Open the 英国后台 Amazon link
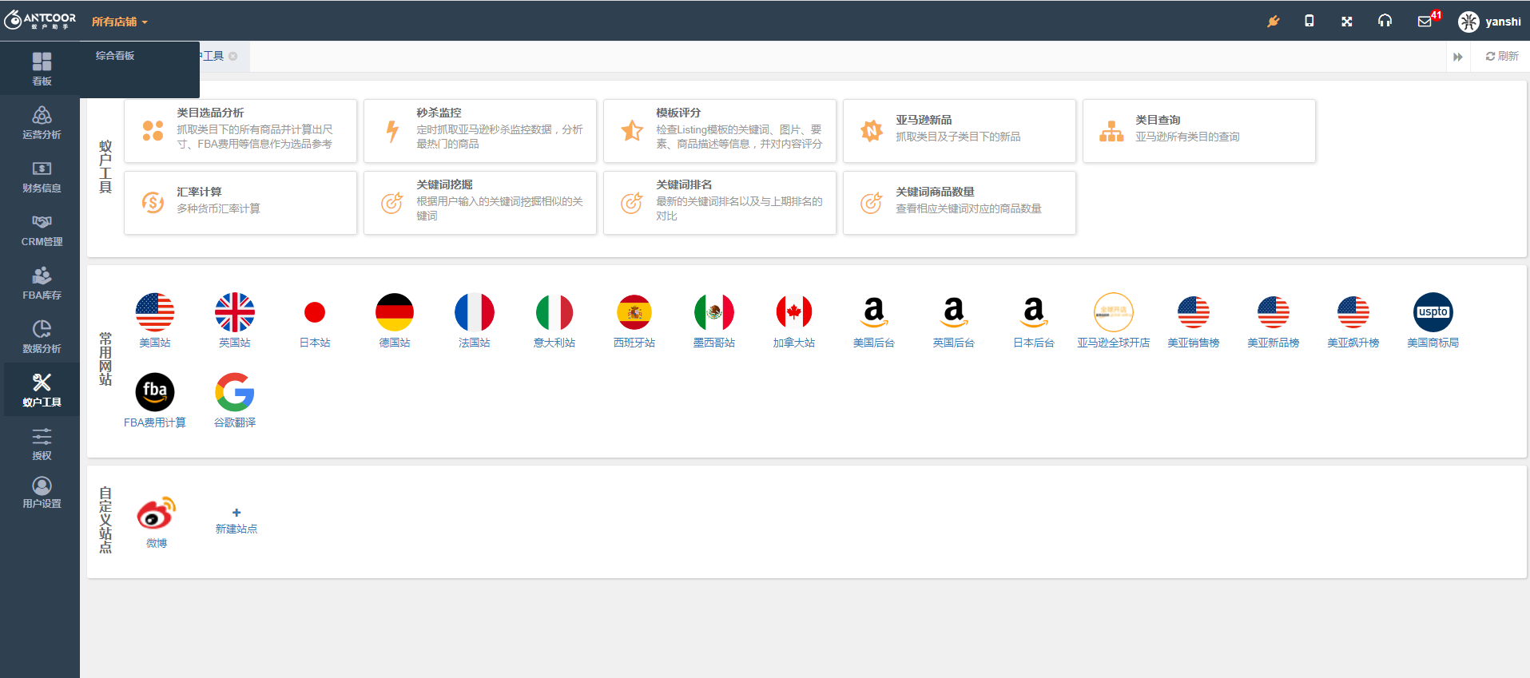The width and height of the screenshot is (1530, 678). (x=954, y=320)
